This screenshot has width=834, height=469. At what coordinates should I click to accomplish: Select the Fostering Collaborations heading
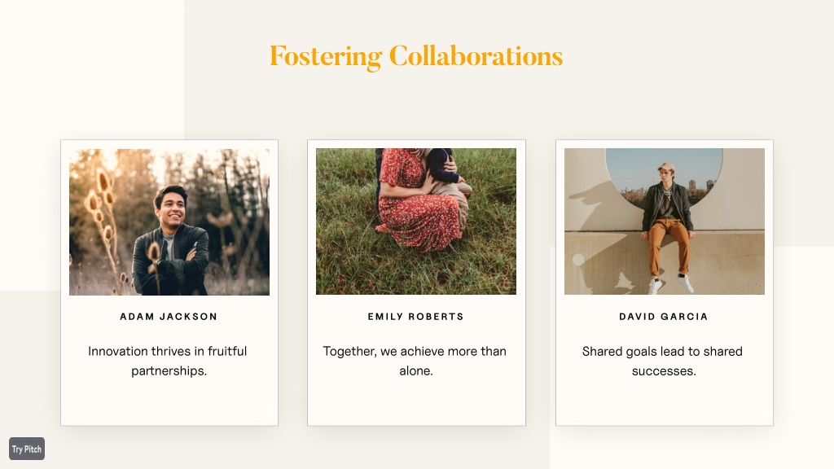pos(416,56)
